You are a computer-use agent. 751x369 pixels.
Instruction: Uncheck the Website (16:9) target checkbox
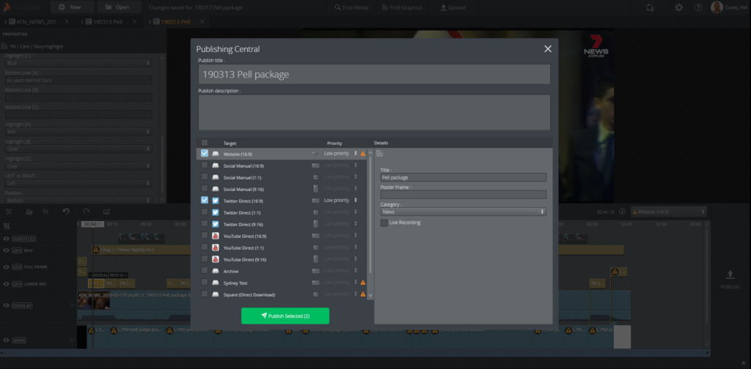205,154
